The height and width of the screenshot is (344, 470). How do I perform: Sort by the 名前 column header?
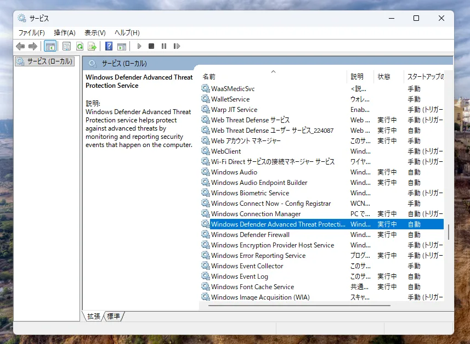(x=273, y=77)
